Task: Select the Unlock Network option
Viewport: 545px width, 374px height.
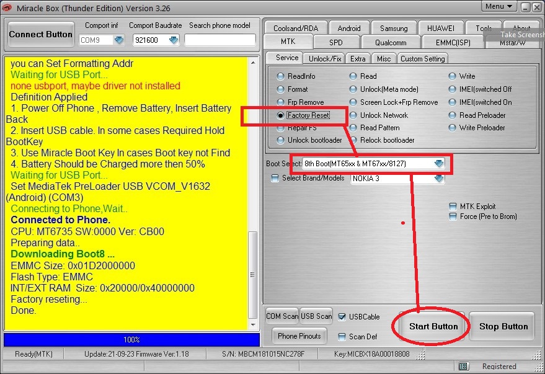Action: pyautogui.click(x=353, y=115)
